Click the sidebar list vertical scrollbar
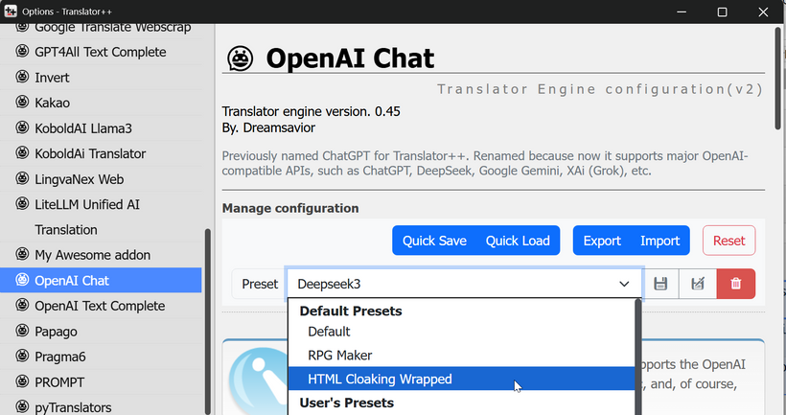The height and width of the screenshot is (415, 786). [x=207, y=316]
